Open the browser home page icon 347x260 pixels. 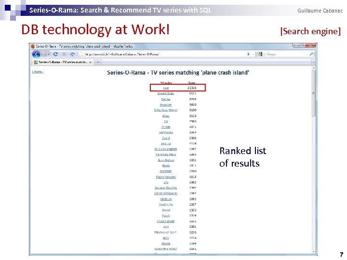click(72, 54)
